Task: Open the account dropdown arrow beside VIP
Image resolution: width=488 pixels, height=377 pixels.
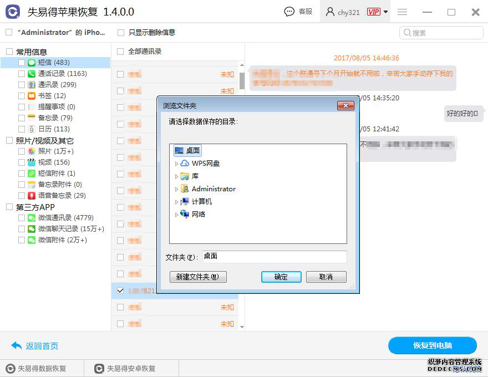Action: pos(385,12)
